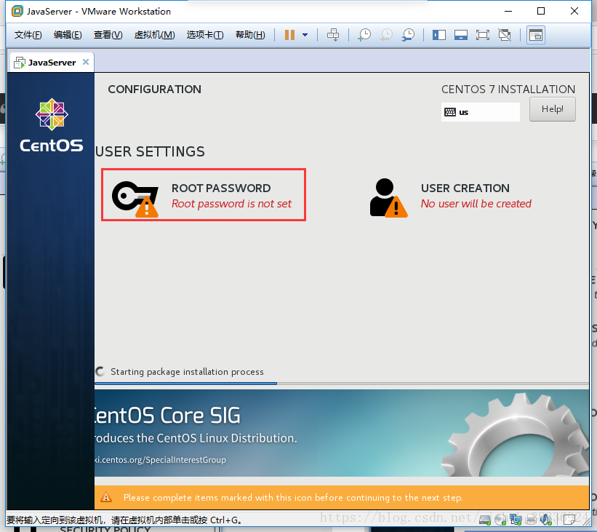Switch to Unity mode icon
The width and height of the screenshot is (597, 532).
point(505,35)
